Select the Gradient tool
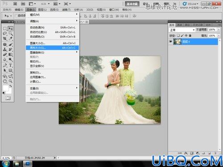The image size is (223, 167). tap(11, 54)
